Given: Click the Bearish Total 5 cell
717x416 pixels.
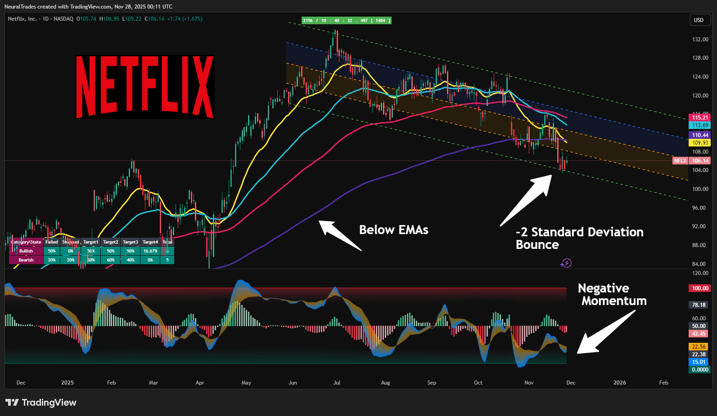Looking at the screenshot, I should coord(167,260).
